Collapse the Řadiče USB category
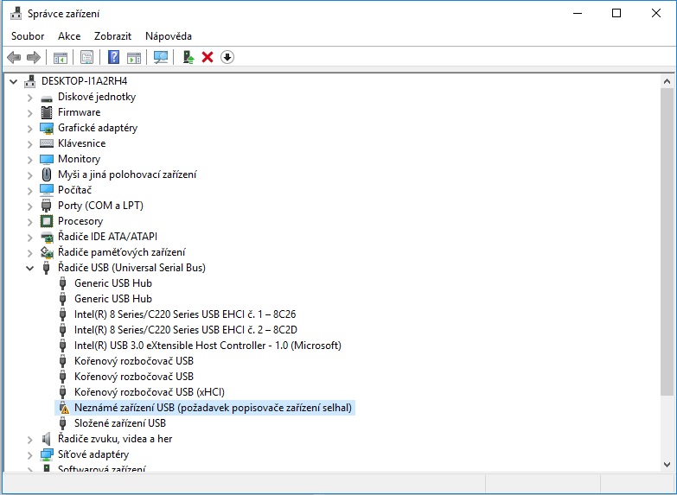Viewport: 677px width, 495px height. [x=29, y=268]
